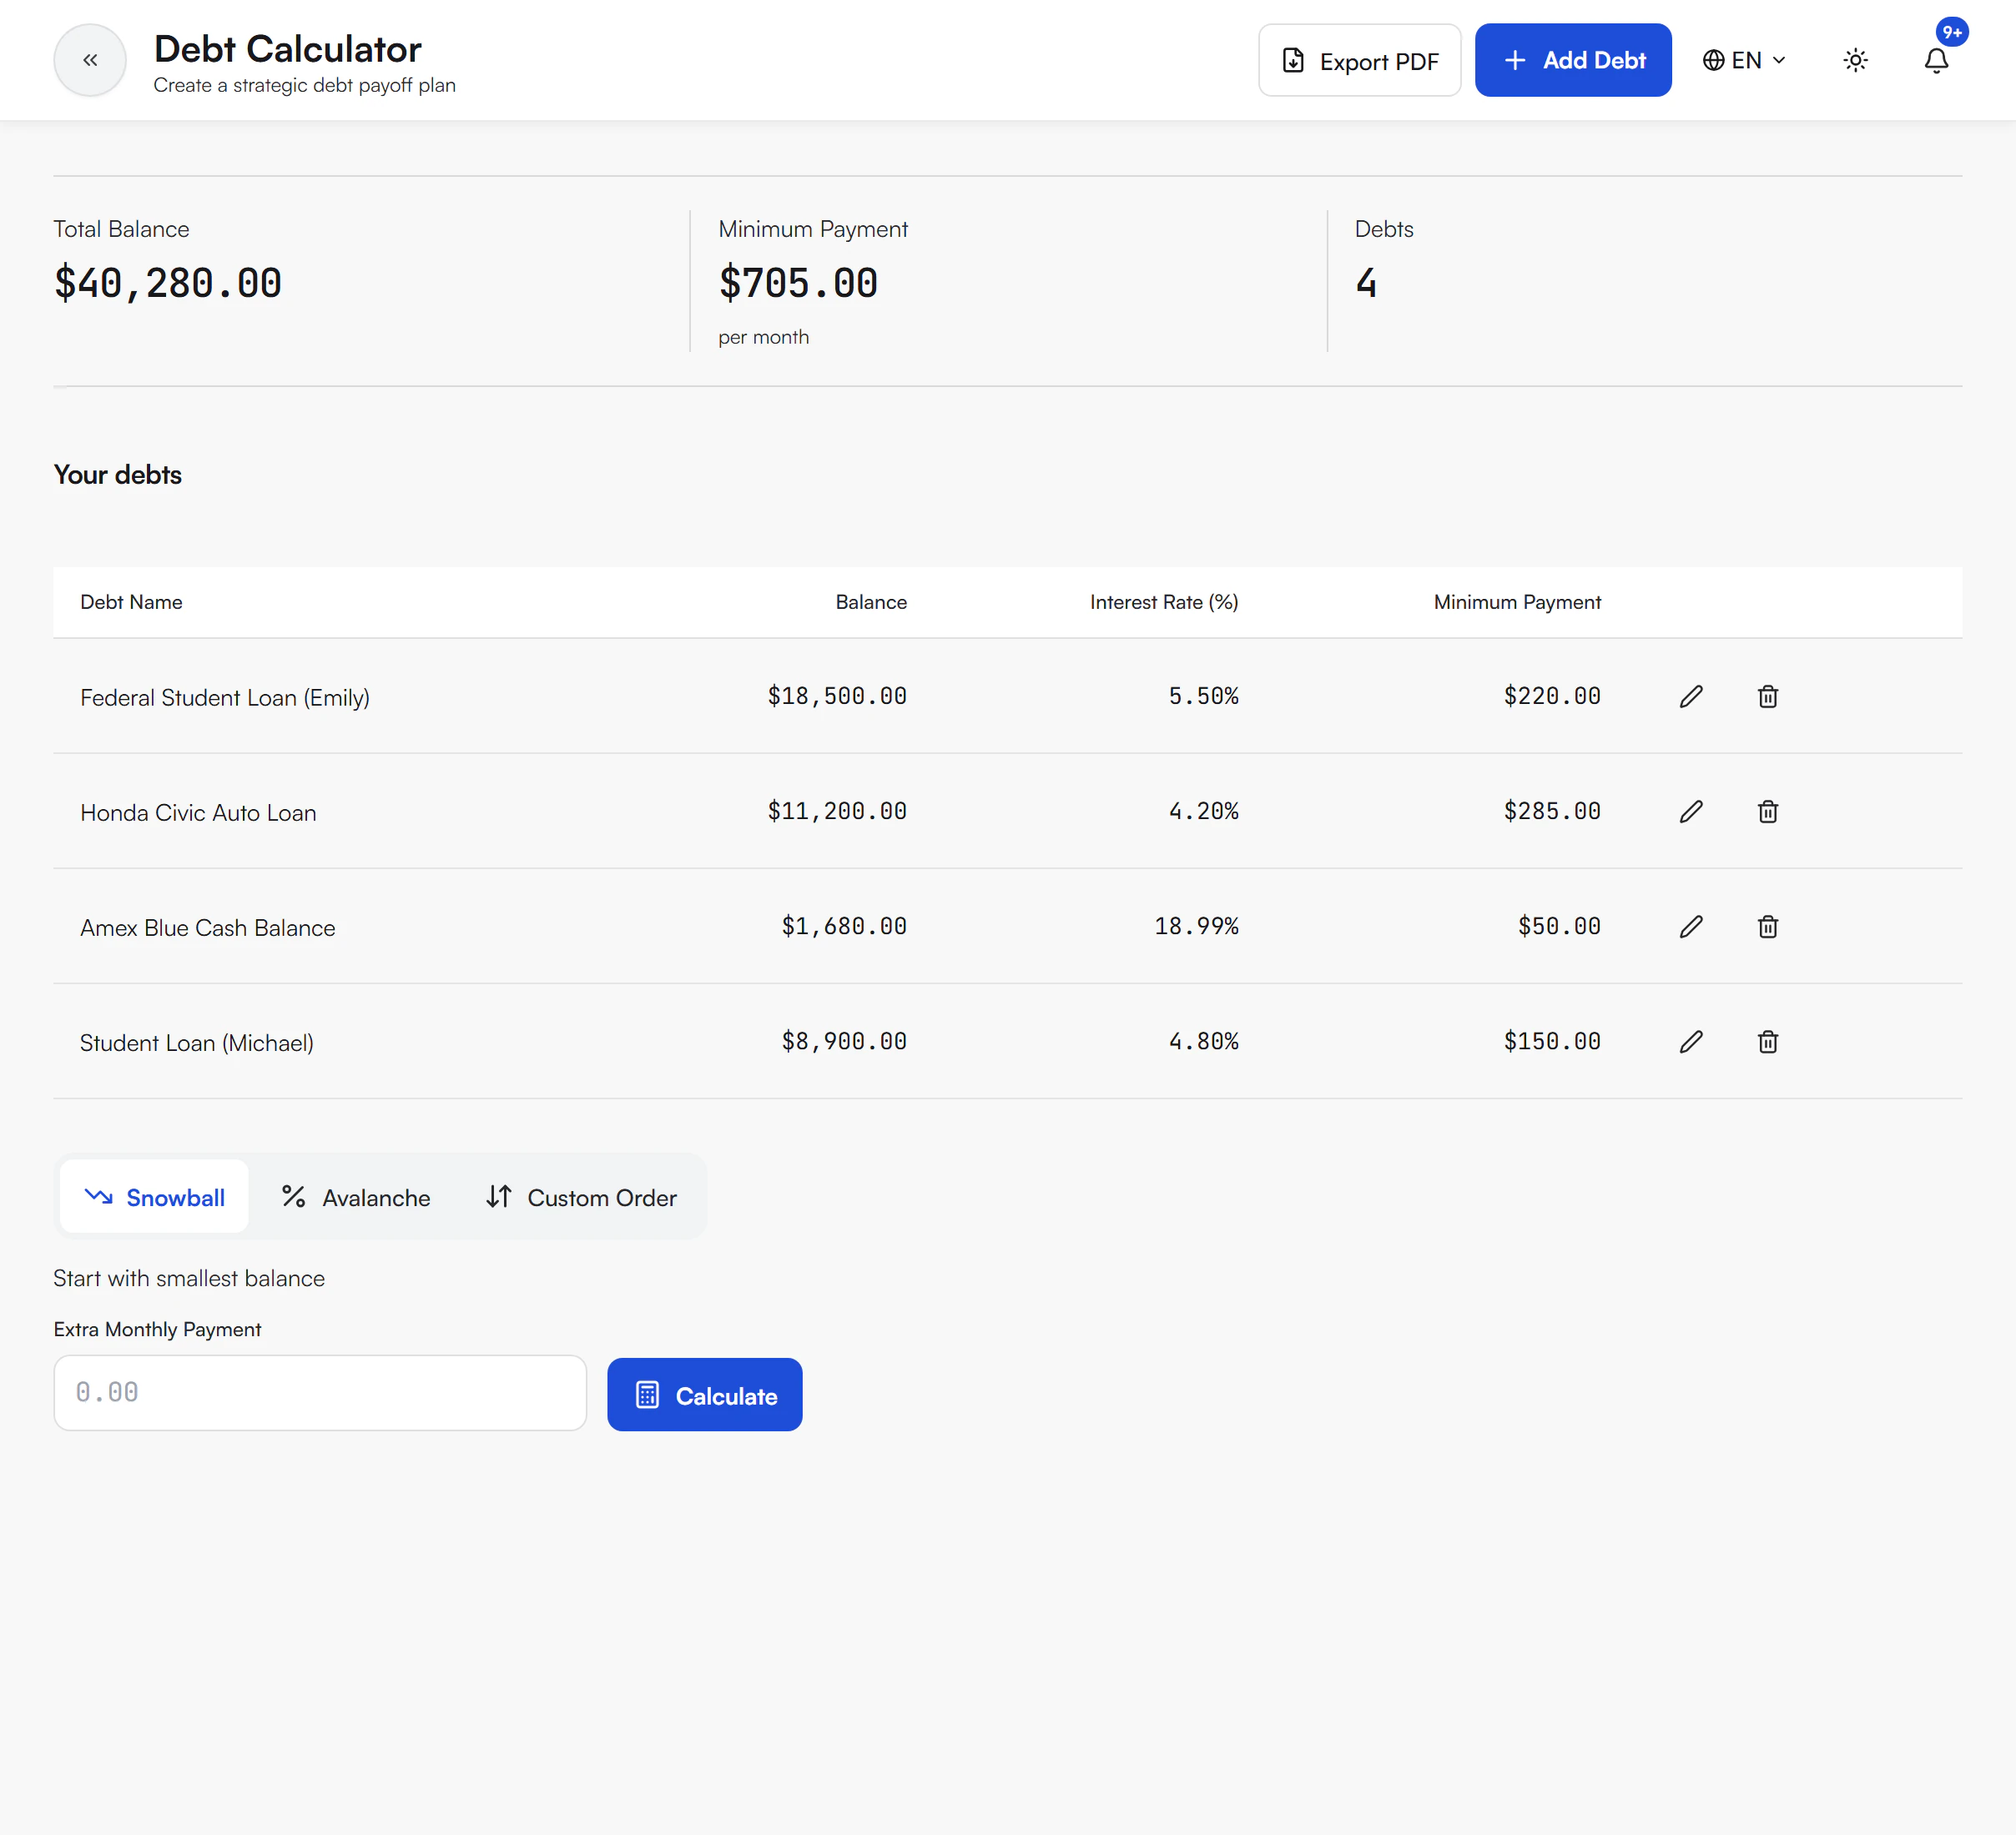Select the Honda Civic Auto Loan name
The width and height of the screenshot is (2016, 1835).
tap(198, 812)
